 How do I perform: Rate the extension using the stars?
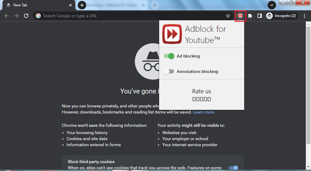[x=202, y=99]
